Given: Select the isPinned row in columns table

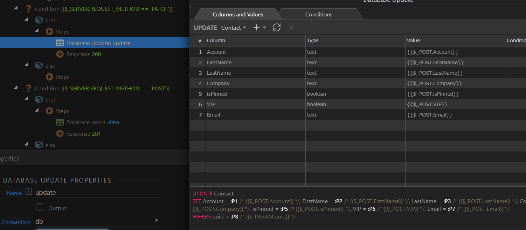Looking at the screenshot, I should [x=217, y=94].
